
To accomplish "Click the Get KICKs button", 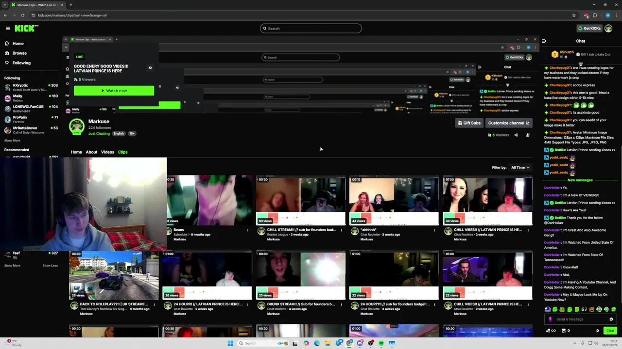I will 589,29.
